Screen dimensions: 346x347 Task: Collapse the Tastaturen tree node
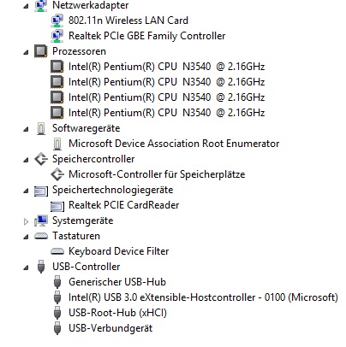pyautogui.click(x=26, y=237)
